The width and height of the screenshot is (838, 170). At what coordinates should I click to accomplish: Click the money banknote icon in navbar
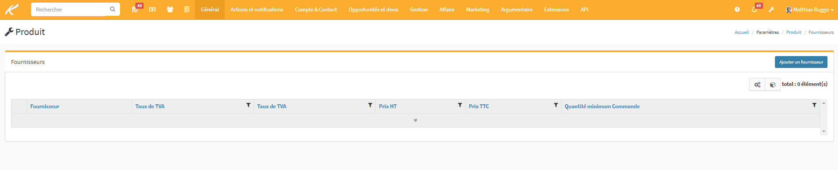coord(152,9)
